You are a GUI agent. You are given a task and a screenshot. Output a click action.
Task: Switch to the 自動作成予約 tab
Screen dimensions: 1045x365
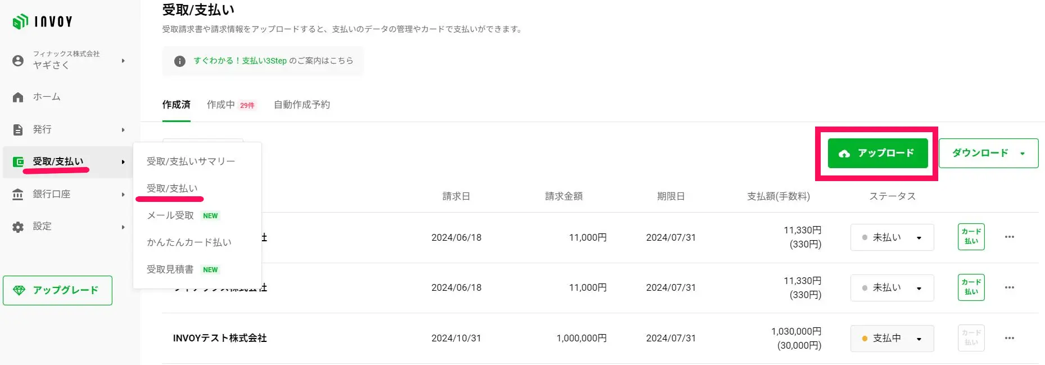(302, 105)
